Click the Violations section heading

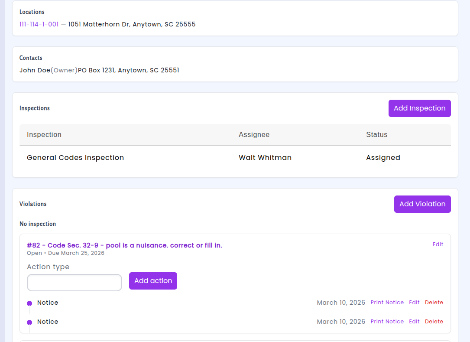[x=33, y=204]
